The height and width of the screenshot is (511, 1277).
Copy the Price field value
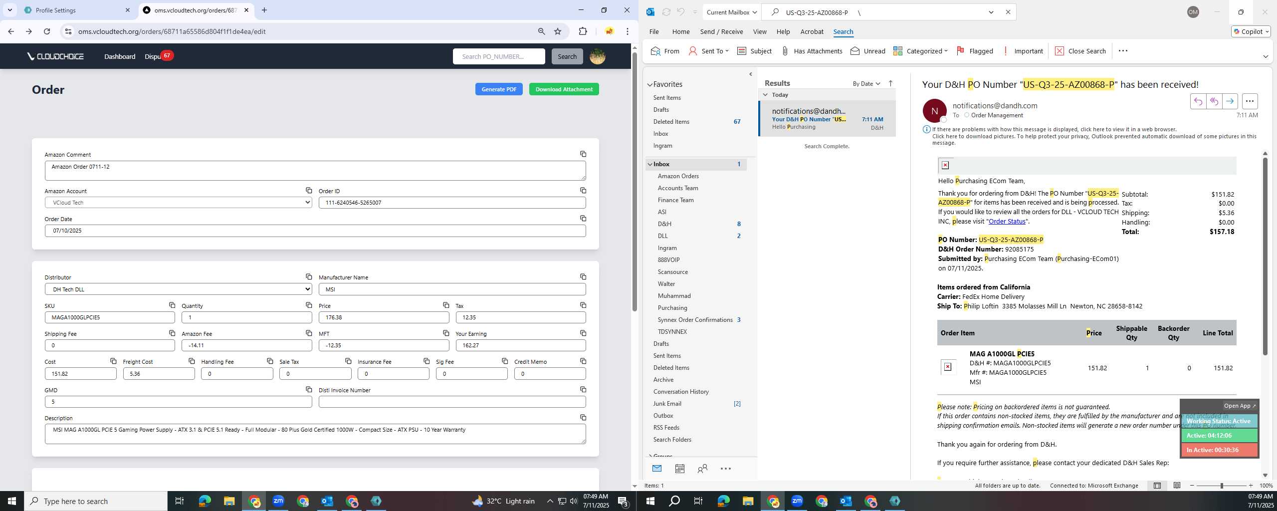point(445,305)
